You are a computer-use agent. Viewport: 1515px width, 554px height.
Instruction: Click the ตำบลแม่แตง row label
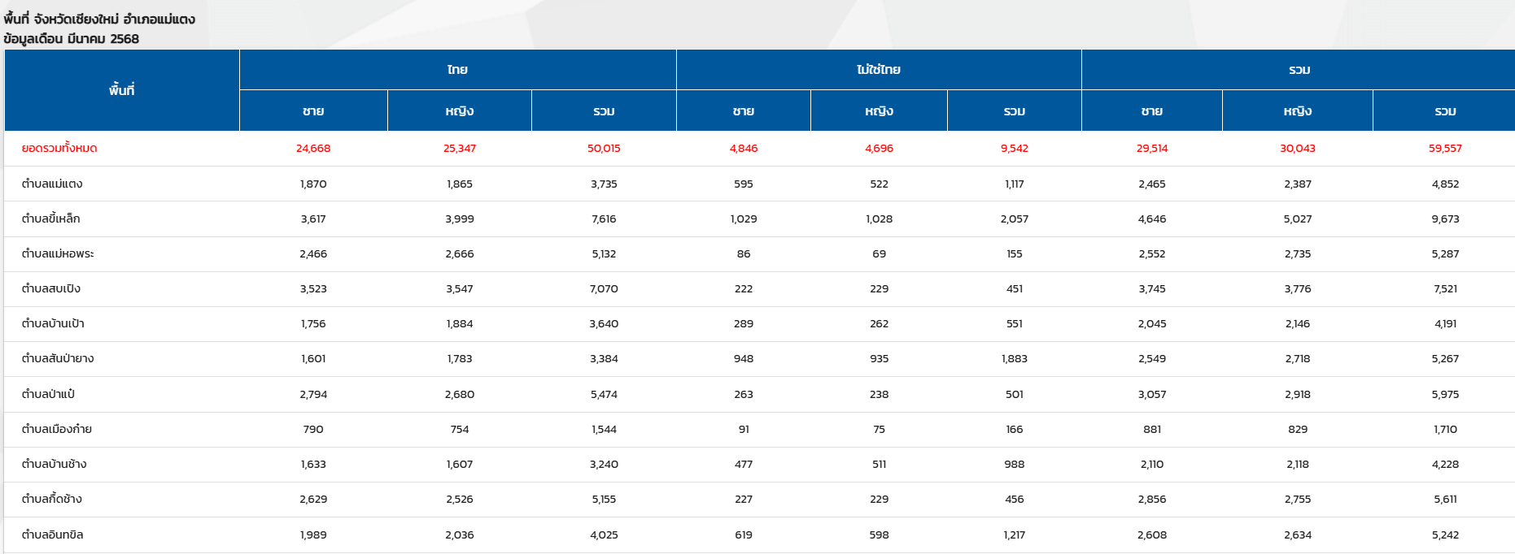click(x=52, y=184)
